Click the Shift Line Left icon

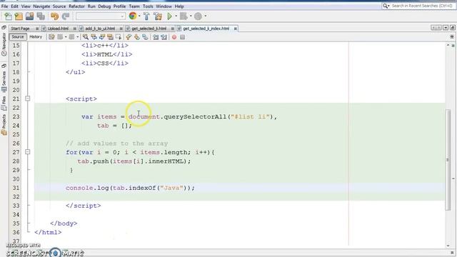coord(156,37)
